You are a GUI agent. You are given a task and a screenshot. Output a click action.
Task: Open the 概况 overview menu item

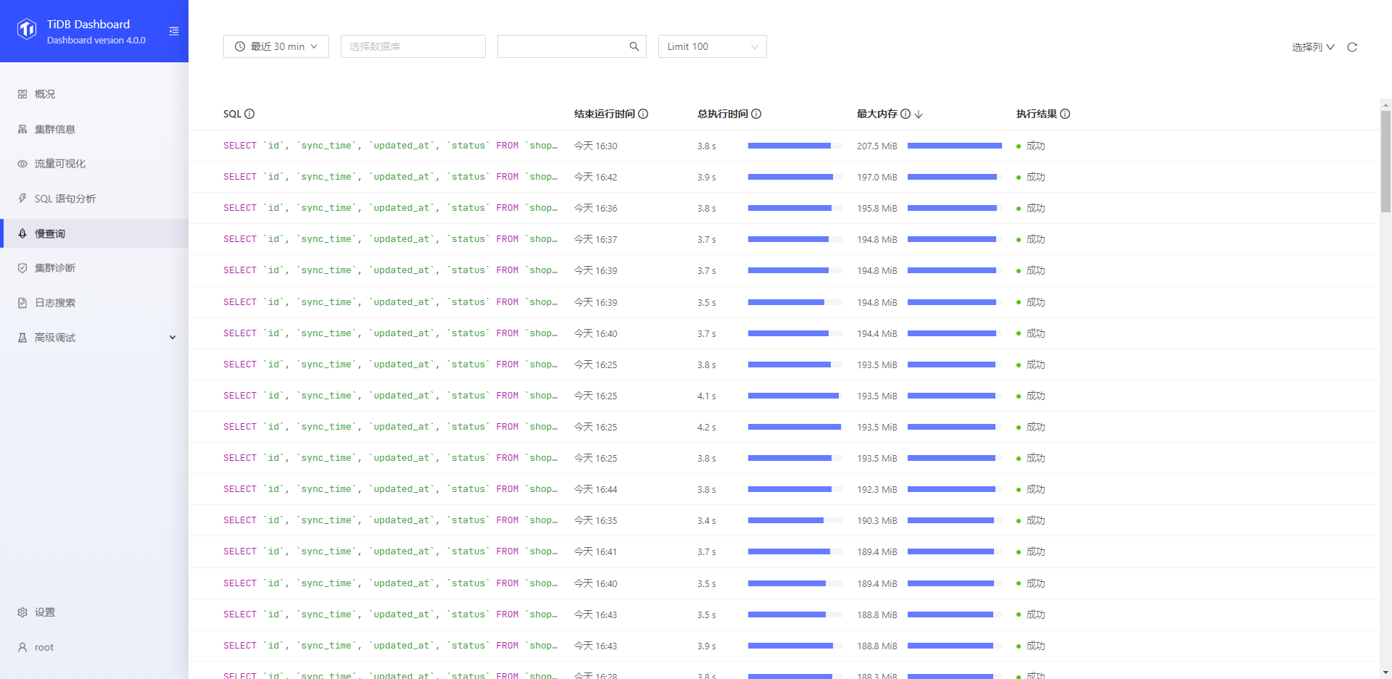[x=45, y=94]
